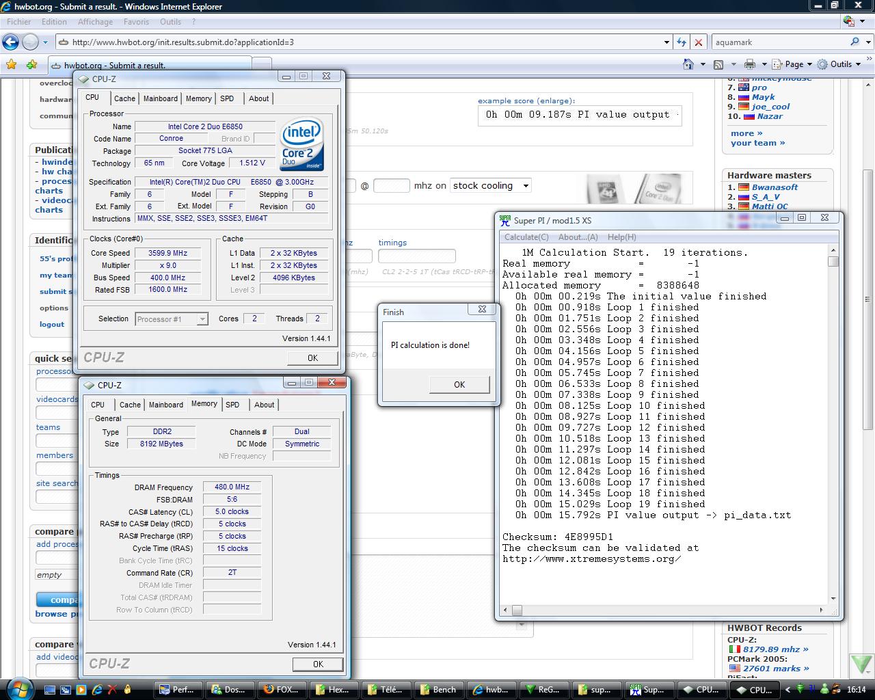The width and height of the screenshot is (875, 700).
Task: Click the timings input field
Action: [x=417, y=256]
